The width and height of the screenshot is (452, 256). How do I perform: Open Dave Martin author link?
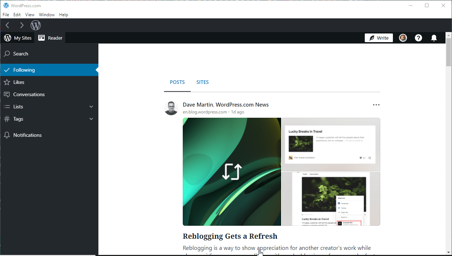click(x=198, y=105)
